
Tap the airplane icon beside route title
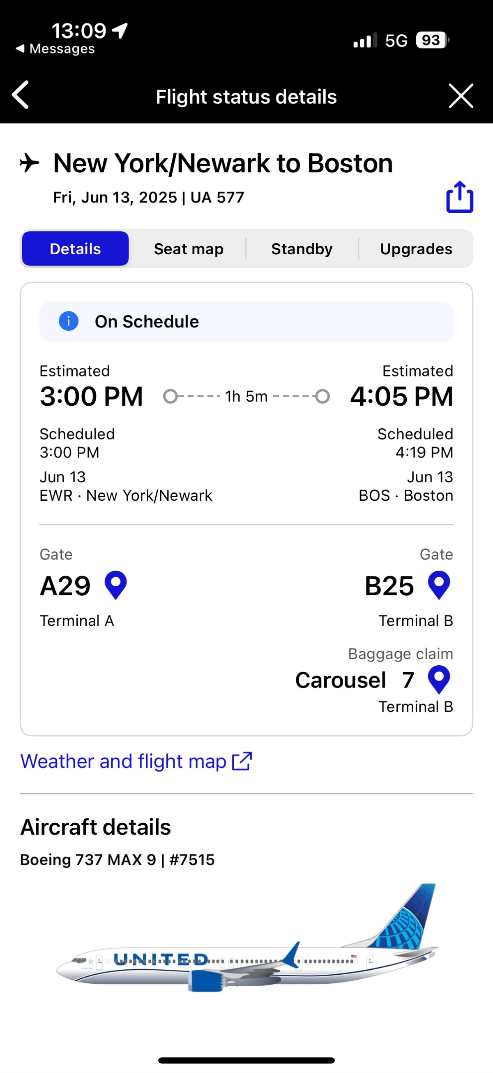pos(30,163)
